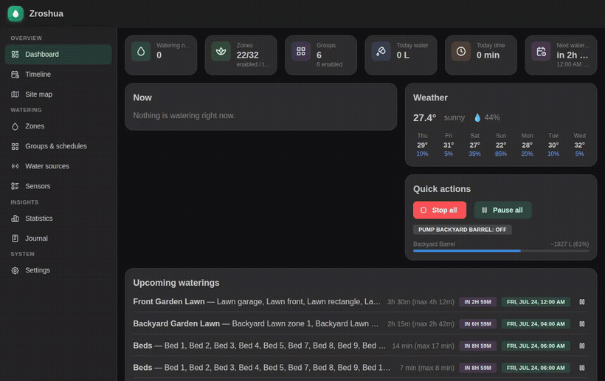Pause the Beds 14 min upcoming watering

tap(582, 346)
